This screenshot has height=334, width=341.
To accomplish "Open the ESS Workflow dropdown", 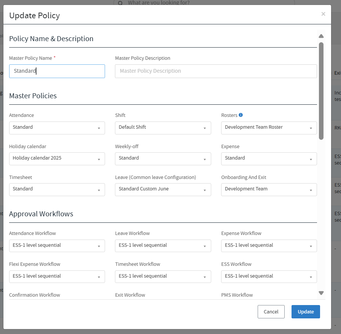I will click(x=269, y=276).
